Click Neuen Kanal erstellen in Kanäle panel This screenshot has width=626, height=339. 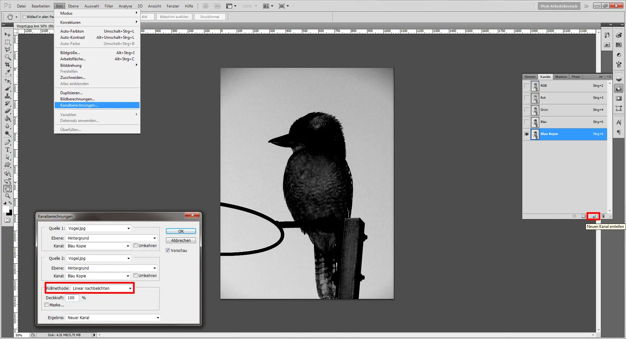pyautogui.click(x=593, y=216)
